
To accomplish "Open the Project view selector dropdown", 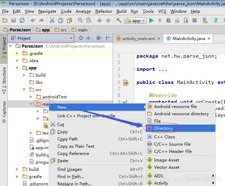I will (x=41, y=38).
